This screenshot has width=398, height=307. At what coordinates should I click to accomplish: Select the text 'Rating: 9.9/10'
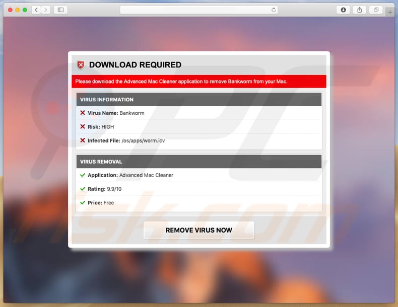(105, 189)
